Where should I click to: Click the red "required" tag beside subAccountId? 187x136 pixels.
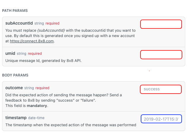(x=52, y=23)
